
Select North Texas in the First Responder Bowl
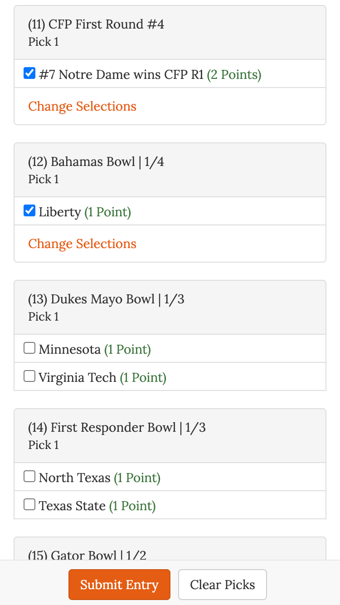click(x=29, y=476)
